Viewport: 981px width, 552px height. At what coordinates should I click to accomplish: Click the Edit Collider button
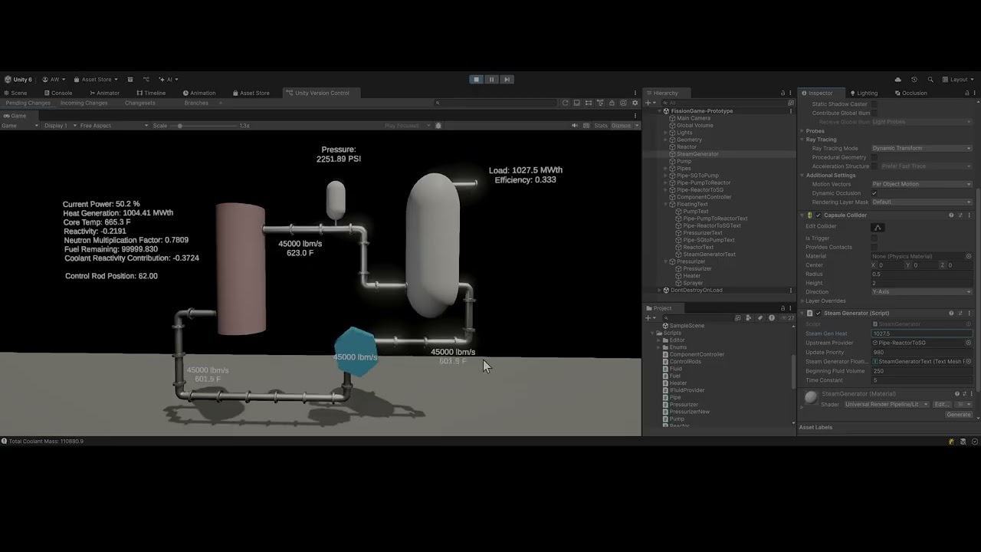878,227
